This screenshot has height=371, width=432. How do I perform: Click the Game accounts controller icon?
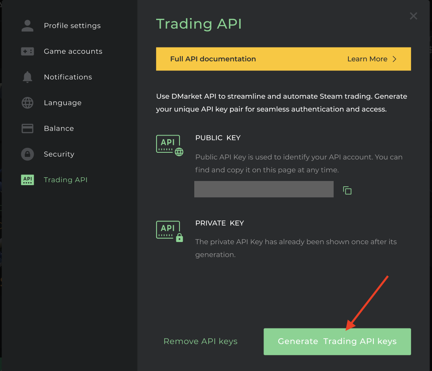[x=27, y=52]
